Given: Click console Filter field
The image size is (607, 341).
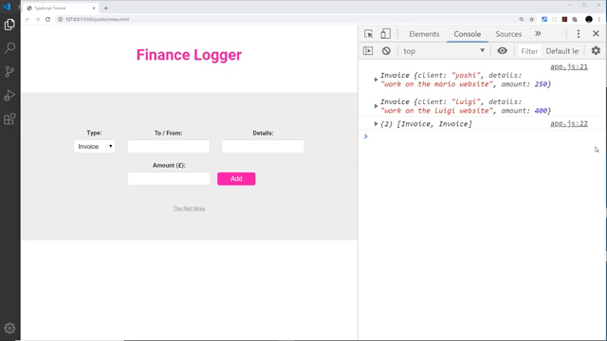Looking at the screenshot, I should point(529,51).
